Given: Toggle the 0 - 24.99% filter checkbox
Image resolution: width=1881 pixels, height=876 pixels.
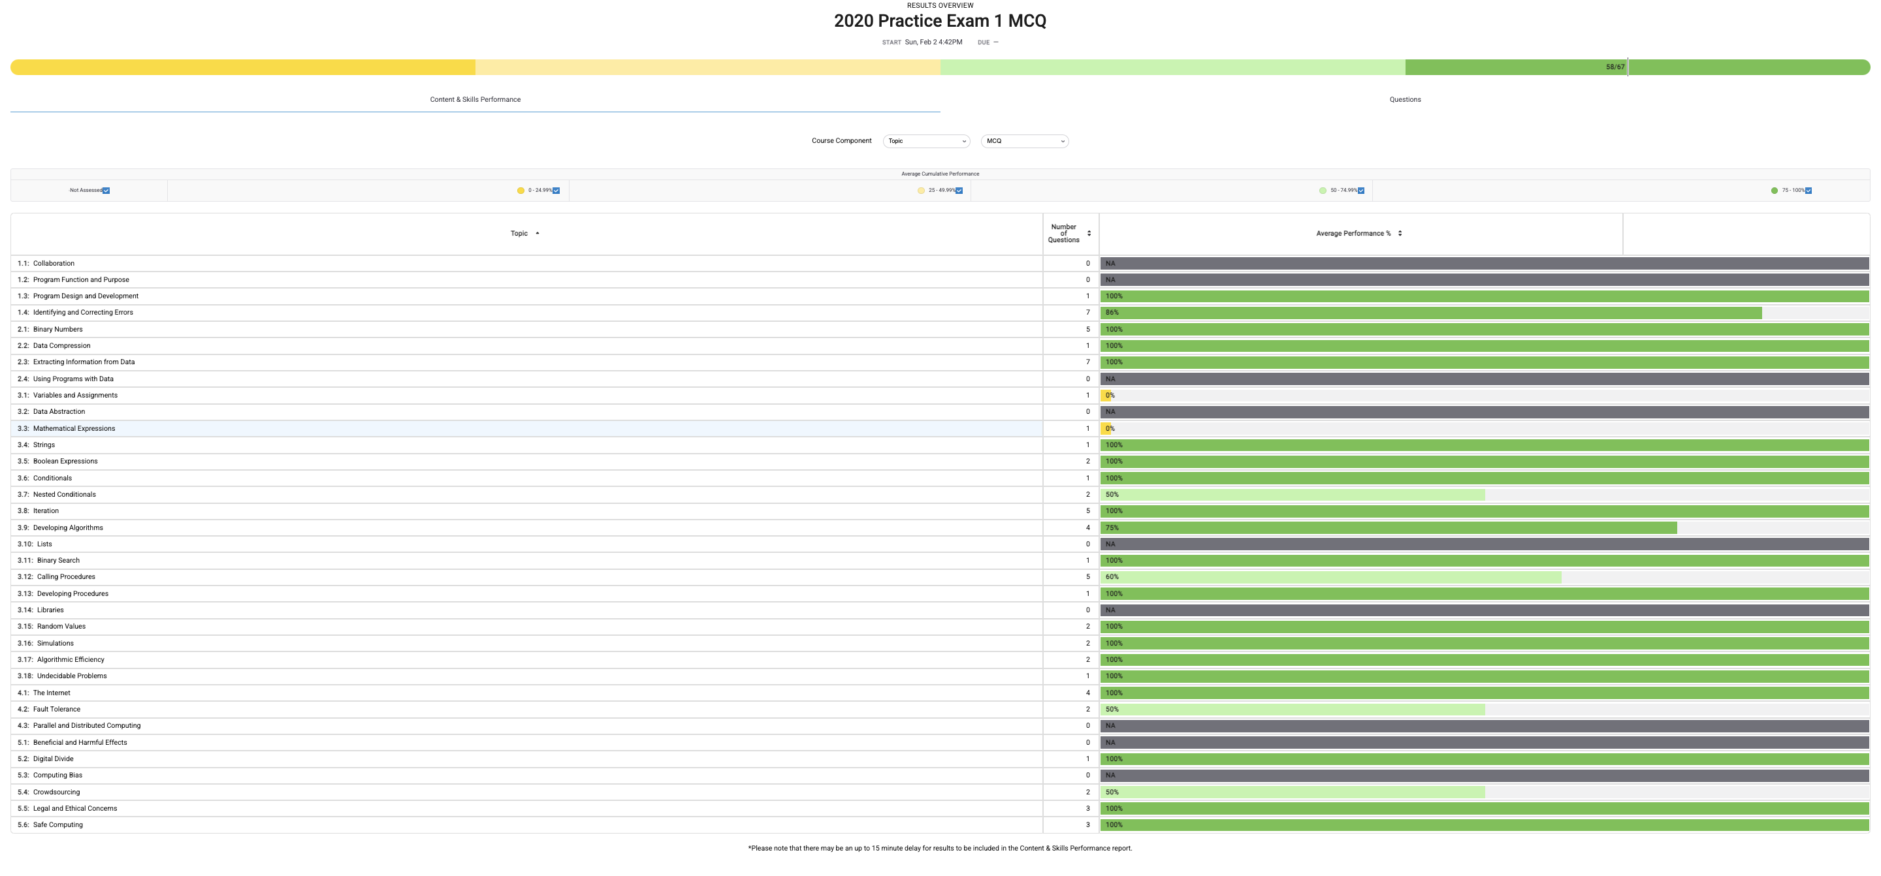Looking at the screenshot, I should (556, 191).
